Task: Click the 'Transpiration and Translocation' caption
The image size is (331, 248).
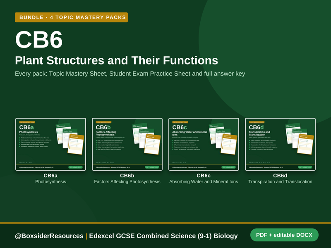Action: (x=280, y=181)
